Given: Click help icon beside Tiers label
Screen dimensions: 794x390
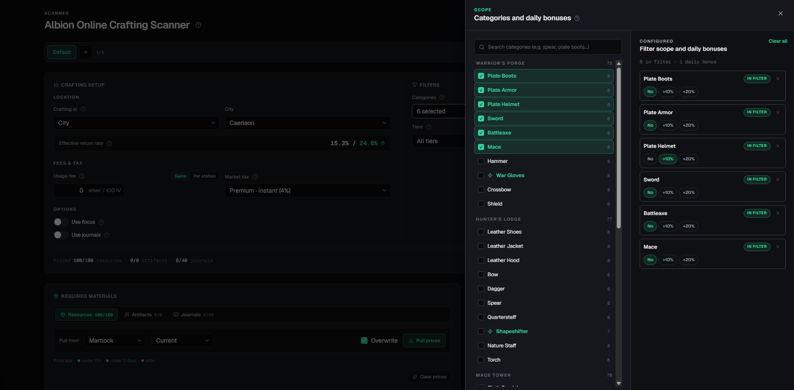Looking at the screenshot, I should coord(428,127).
